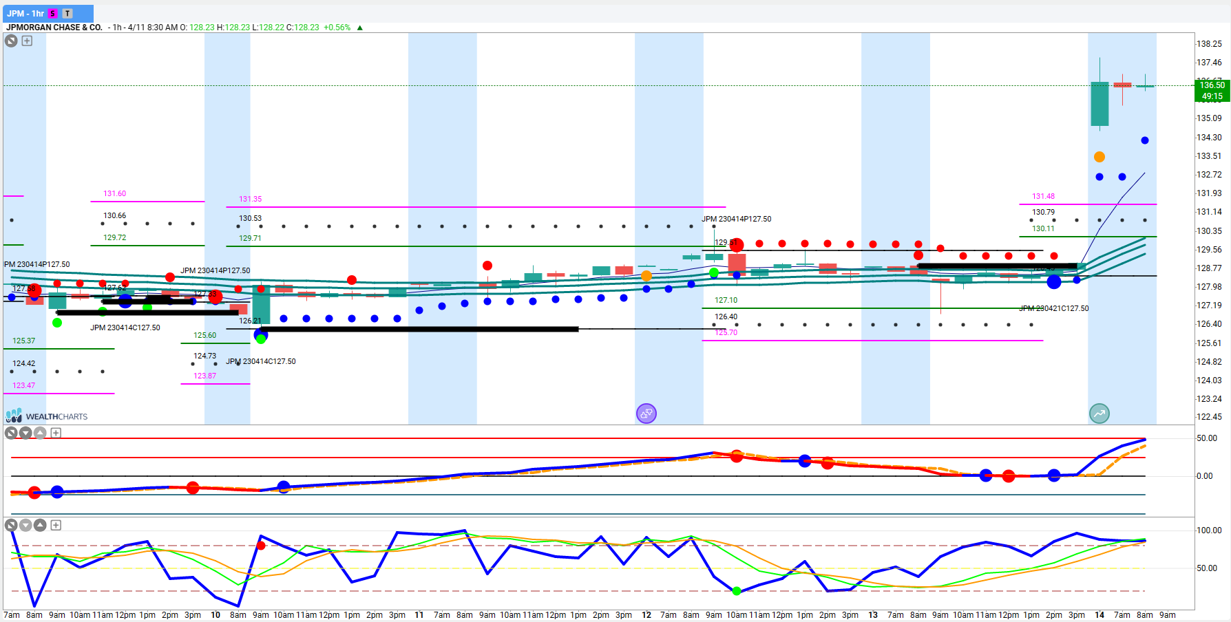
Task: Move the bottom stochastic pane up
Action: click(40, 525)
